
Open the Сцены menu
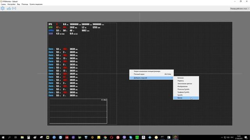[x=3, y=4]
